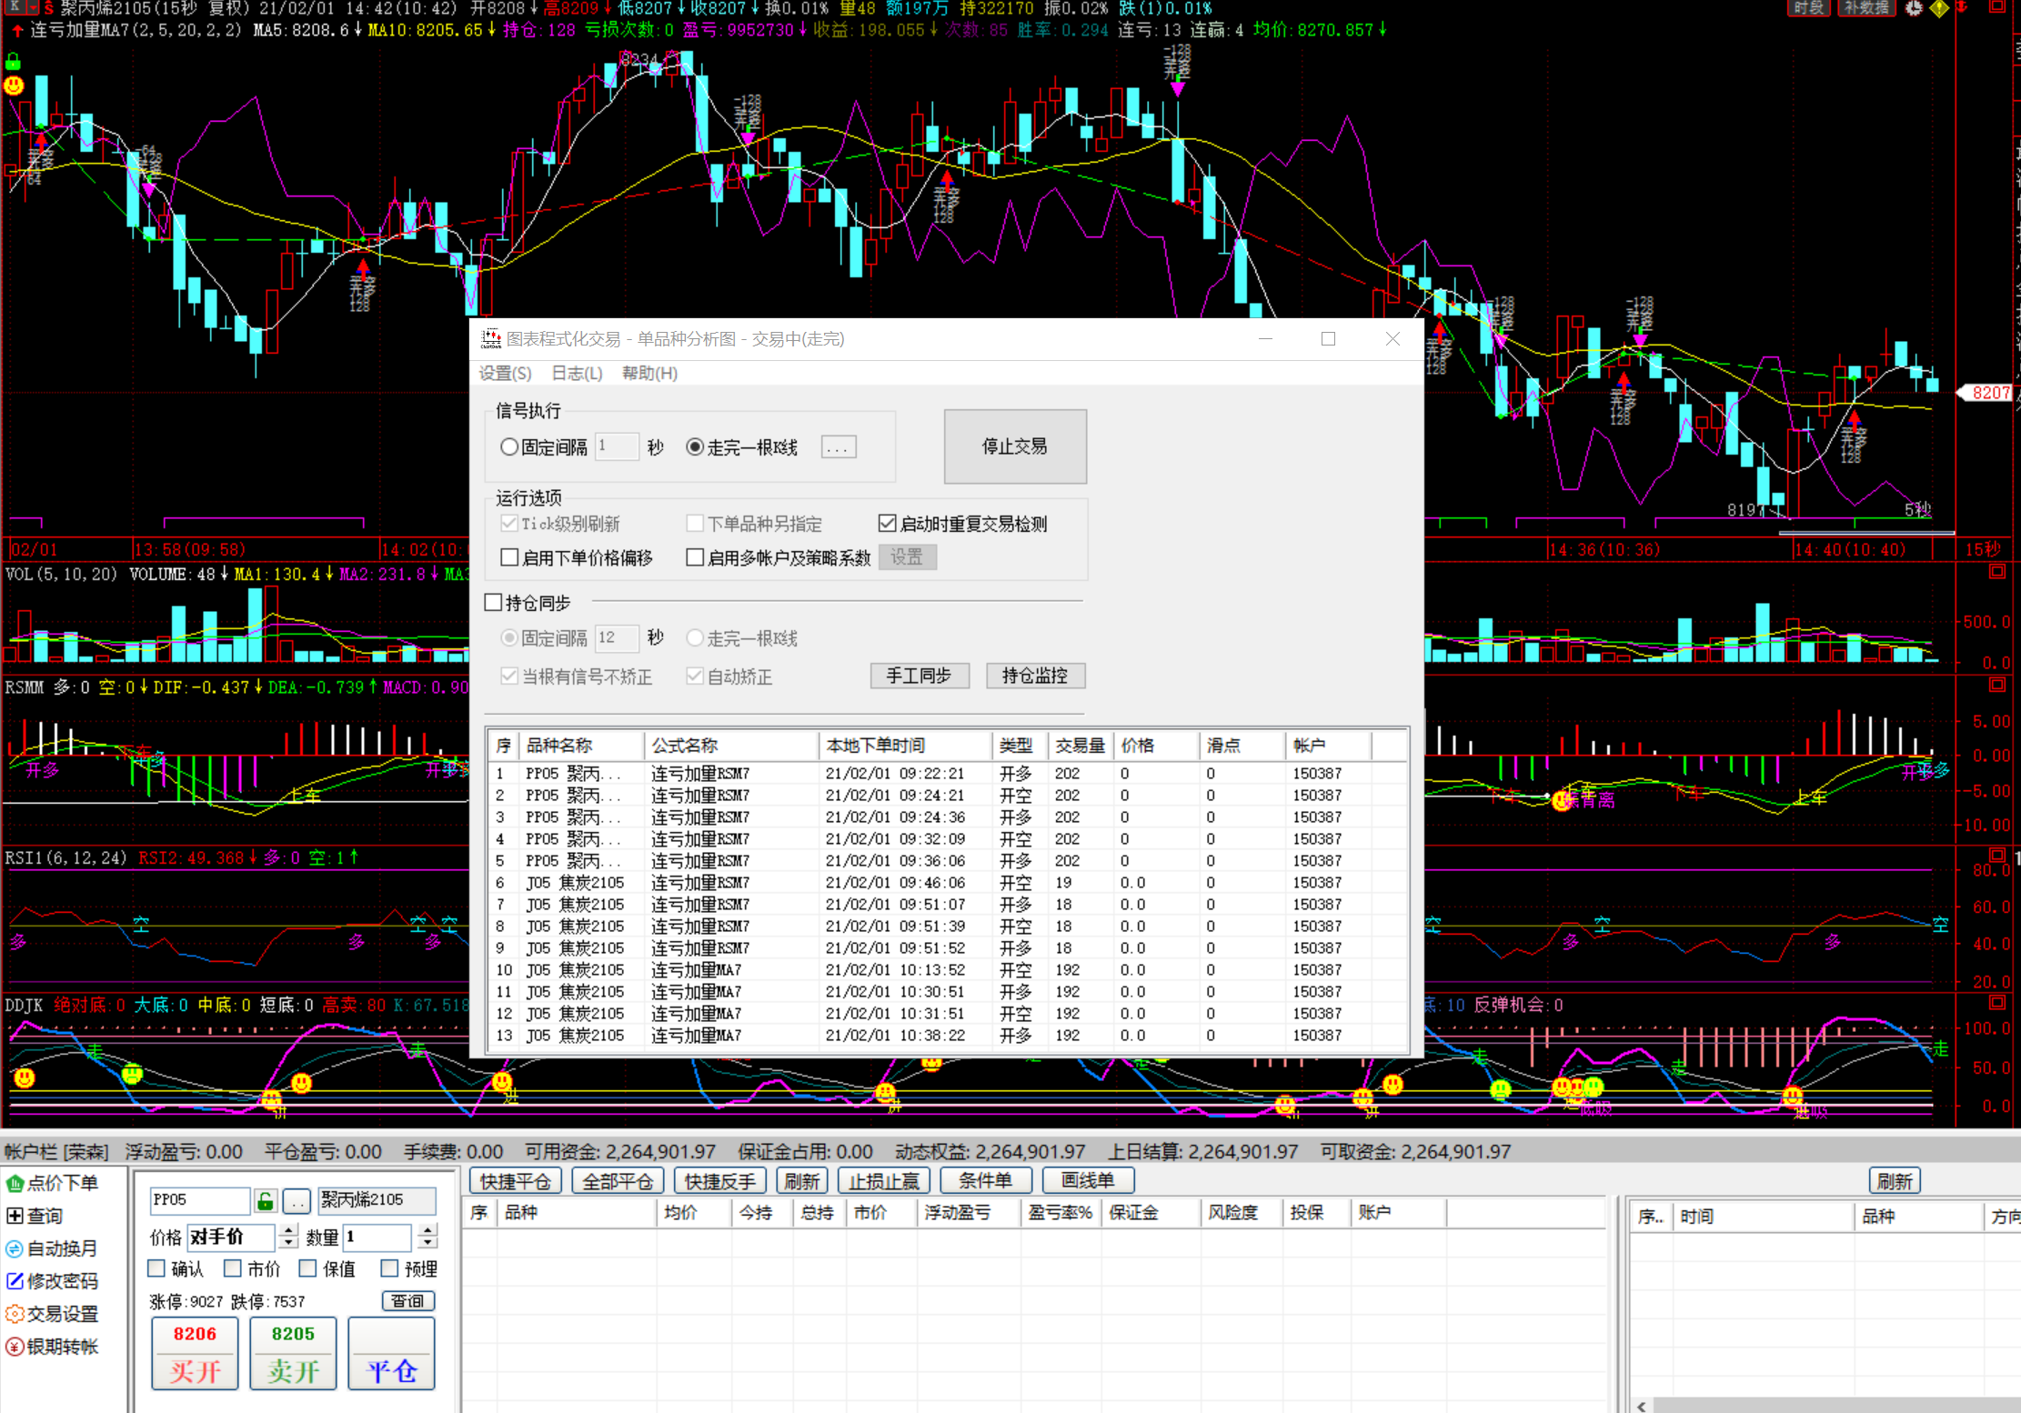Click the red anchor icon at the top right

click(1963, 7)
